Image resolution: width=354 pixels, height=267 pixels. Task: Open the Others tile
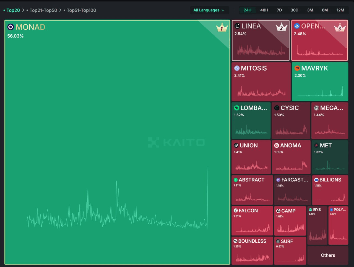[x=328, y=255]
